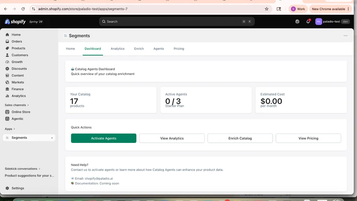357x201 pixels.
Task: Click the dev badge by store name
Action: 345,21
